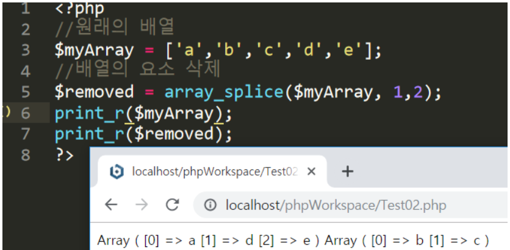
Task: Click line number 2 in the editor gutter
Action: click(26, 30)
